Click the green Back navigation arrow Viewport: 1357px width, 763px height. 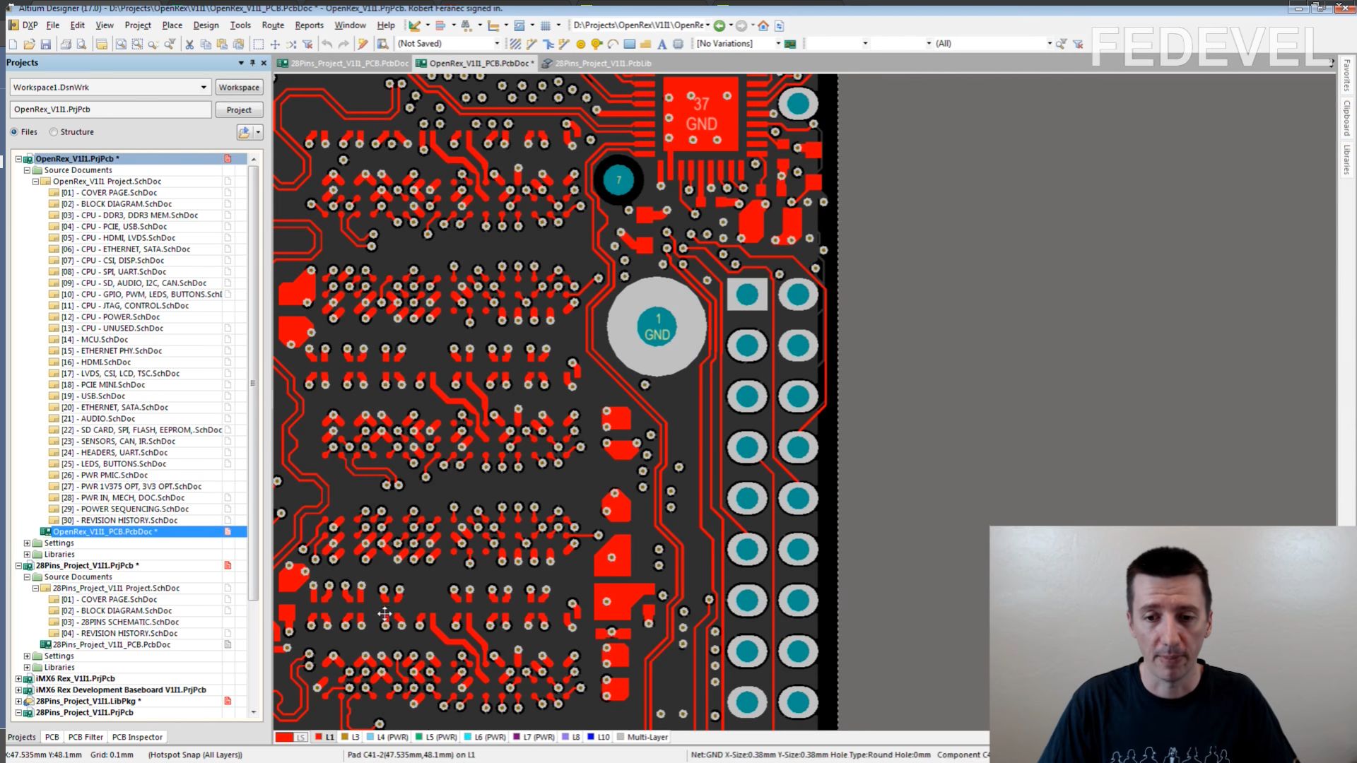coord(719,25)
